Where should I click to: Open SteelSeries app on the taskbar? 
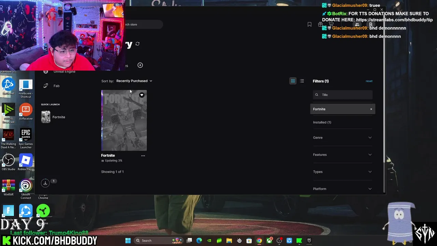(239, 241)
